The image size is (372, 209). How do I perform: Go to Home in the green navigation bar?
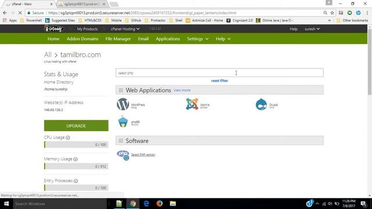click(53, 39)
